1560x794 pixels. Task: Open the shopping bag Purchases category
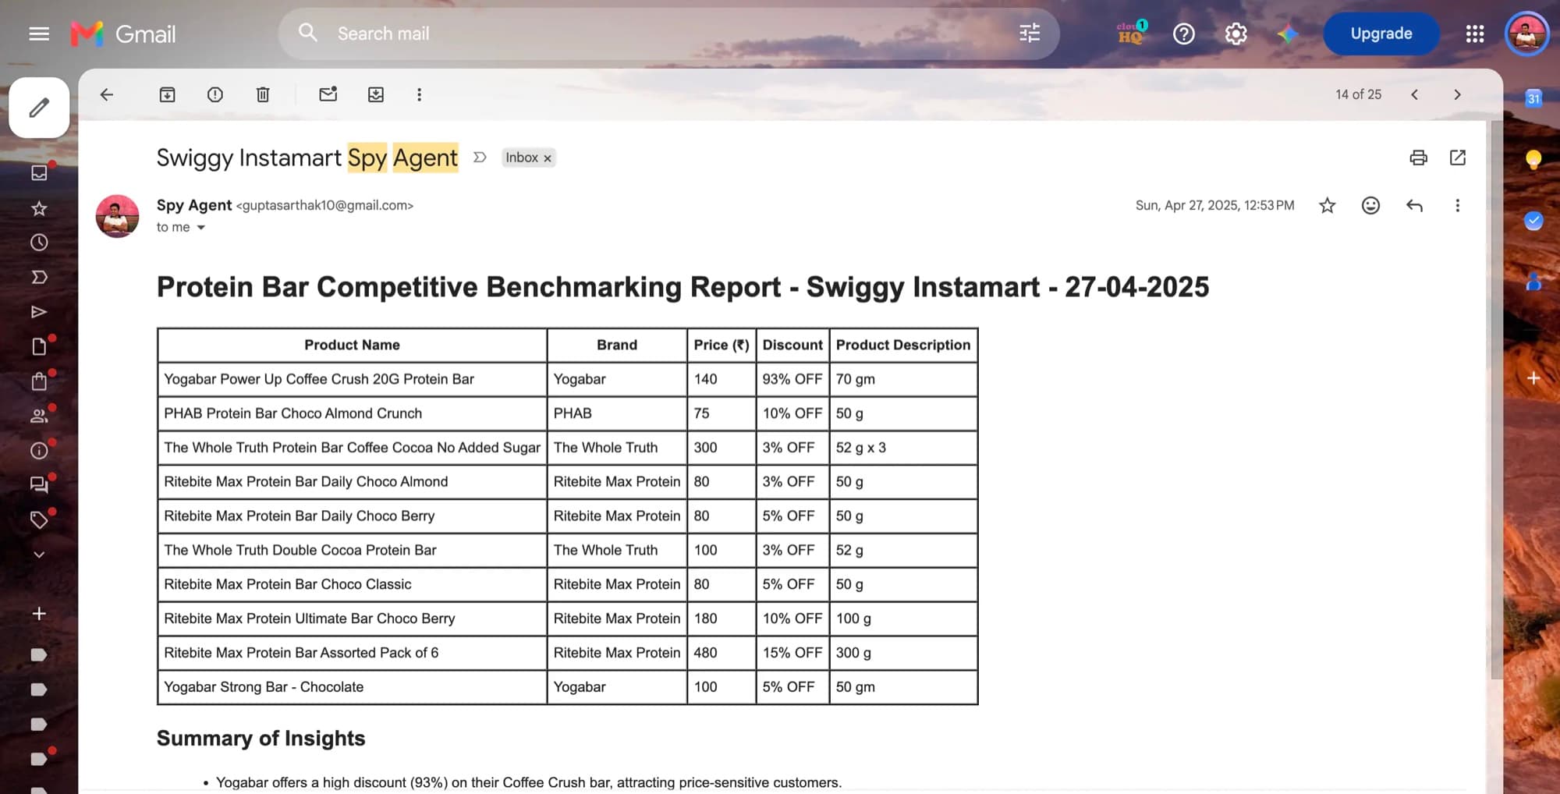point(39,381)
